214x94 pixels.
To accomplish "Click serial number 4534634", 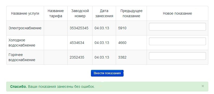I will click(77, 43).
